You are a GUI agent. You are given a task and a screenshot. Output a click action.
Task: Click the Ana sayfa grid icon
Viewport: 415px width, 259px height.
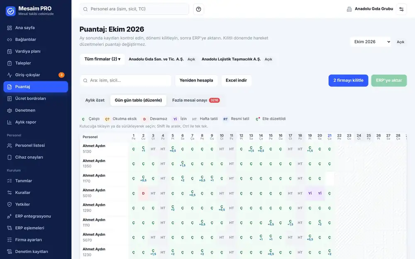10,28
